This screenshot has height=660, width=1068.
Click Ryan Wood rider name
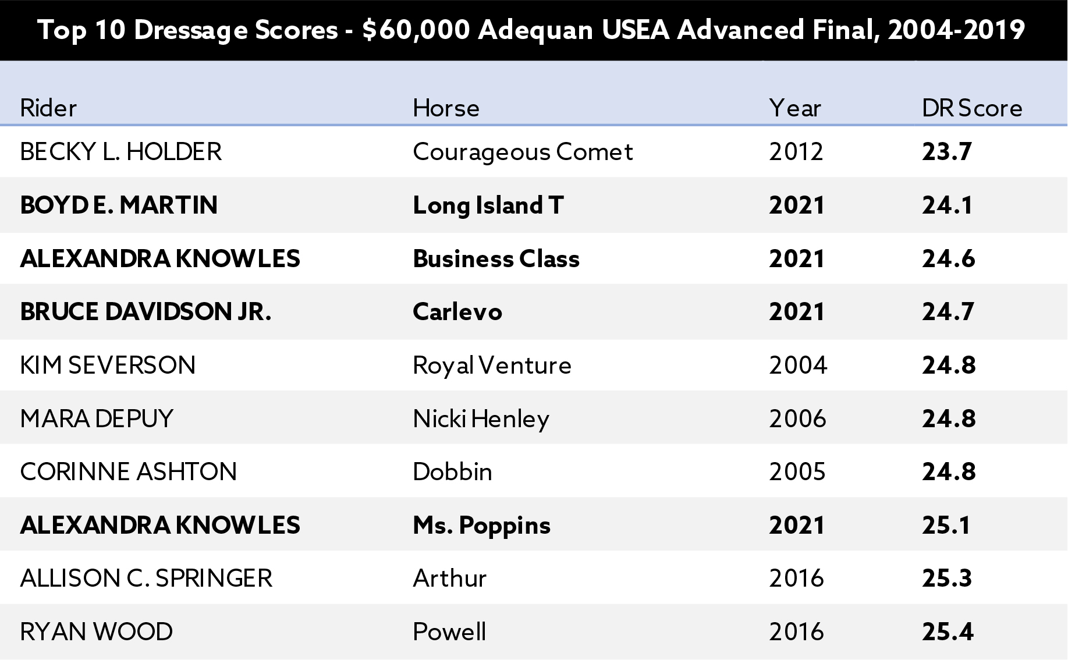(96, 632)
